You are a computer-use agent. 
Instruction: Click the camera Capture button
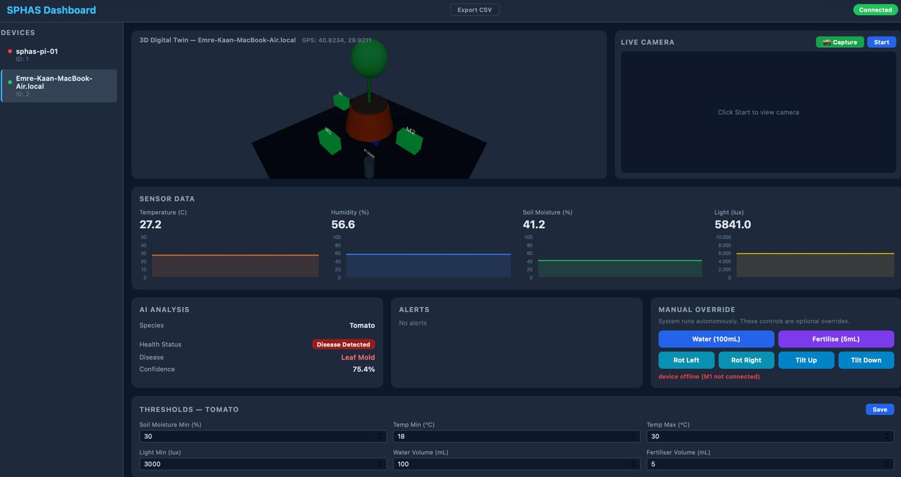840,42
